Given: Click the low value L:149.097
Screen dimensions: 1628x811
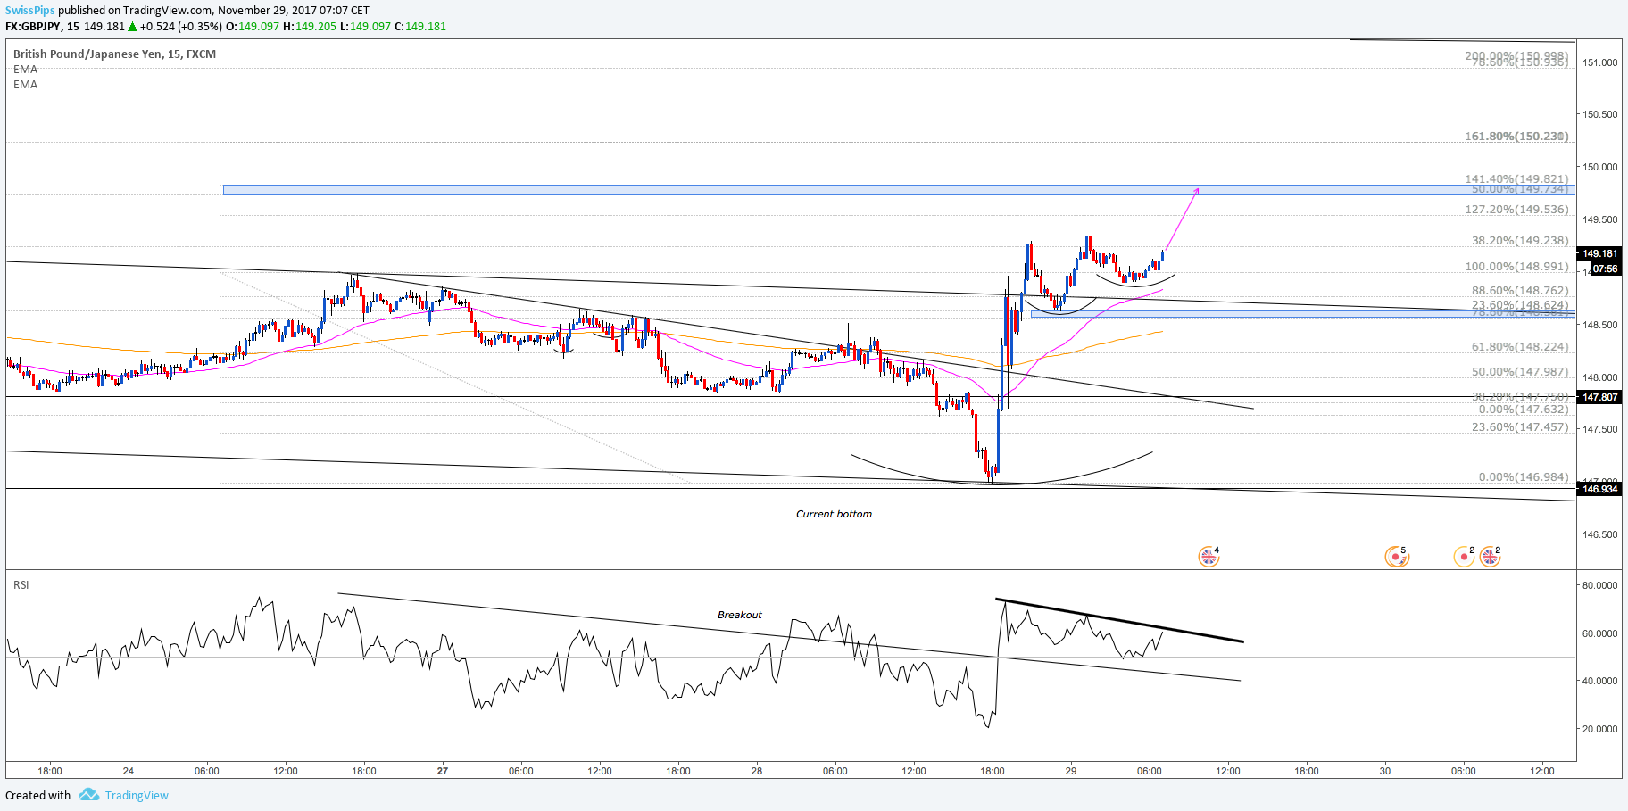Looking at the screenshot, I should click(365, 27).
